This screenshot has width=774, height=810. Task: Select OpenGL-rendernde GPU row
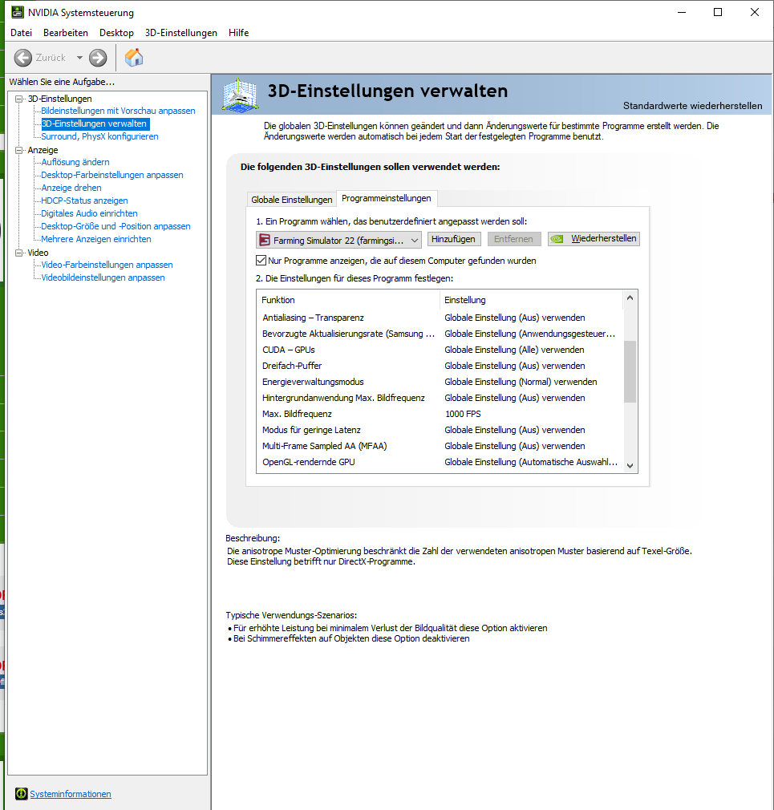click(x=440, y=462)
